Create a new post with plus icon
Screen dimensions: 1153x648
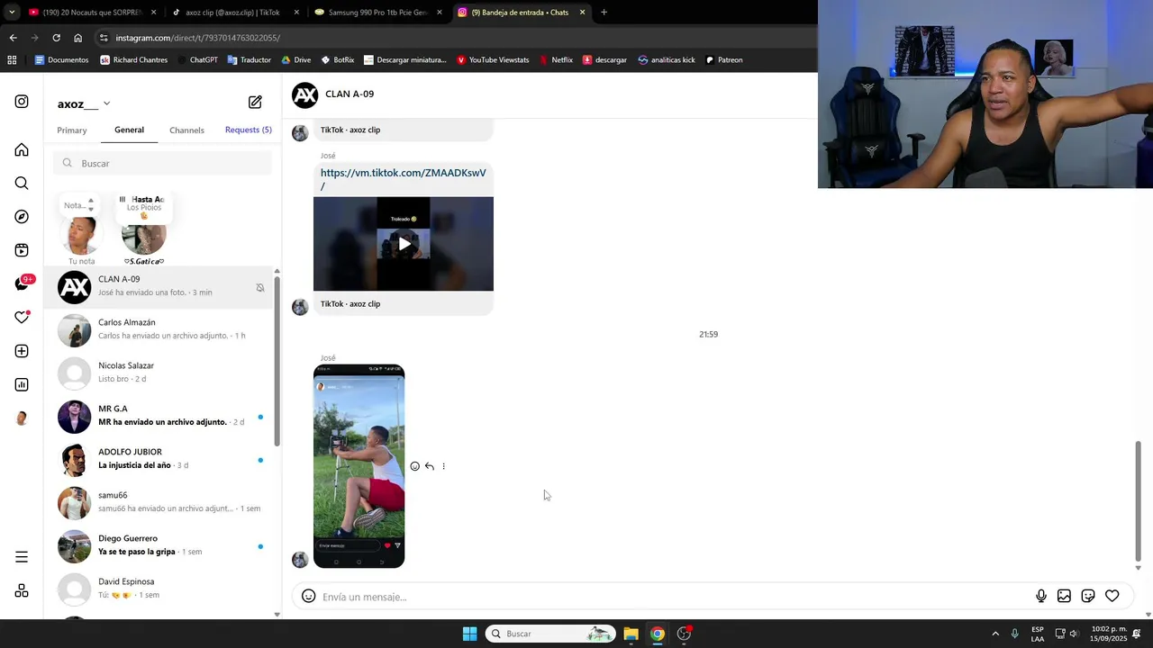click(22, 351)
